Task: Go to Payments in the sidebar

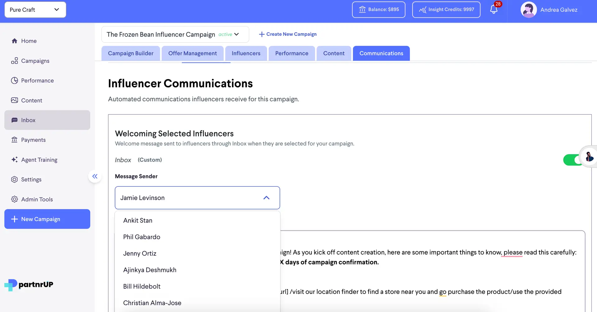Action: 47,140
